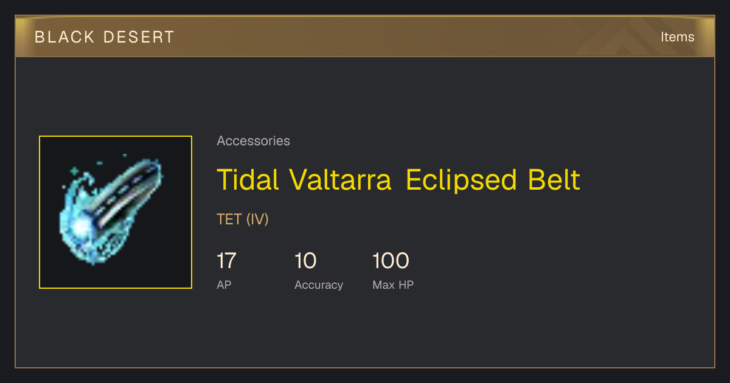Click the BLACK DESERT header logo text
Viewport: 730px width, 383px height.
105,37
